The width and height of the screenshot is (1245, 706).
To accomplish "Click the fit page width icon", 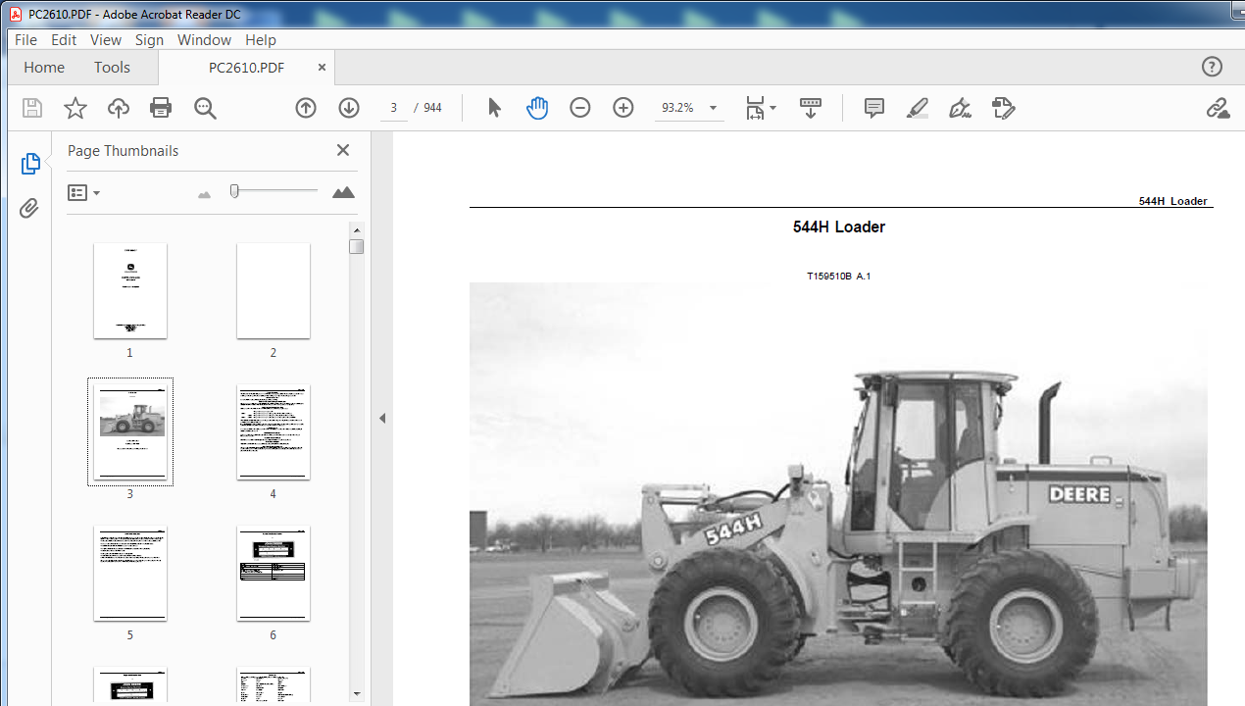I will [x=755, y=108].
